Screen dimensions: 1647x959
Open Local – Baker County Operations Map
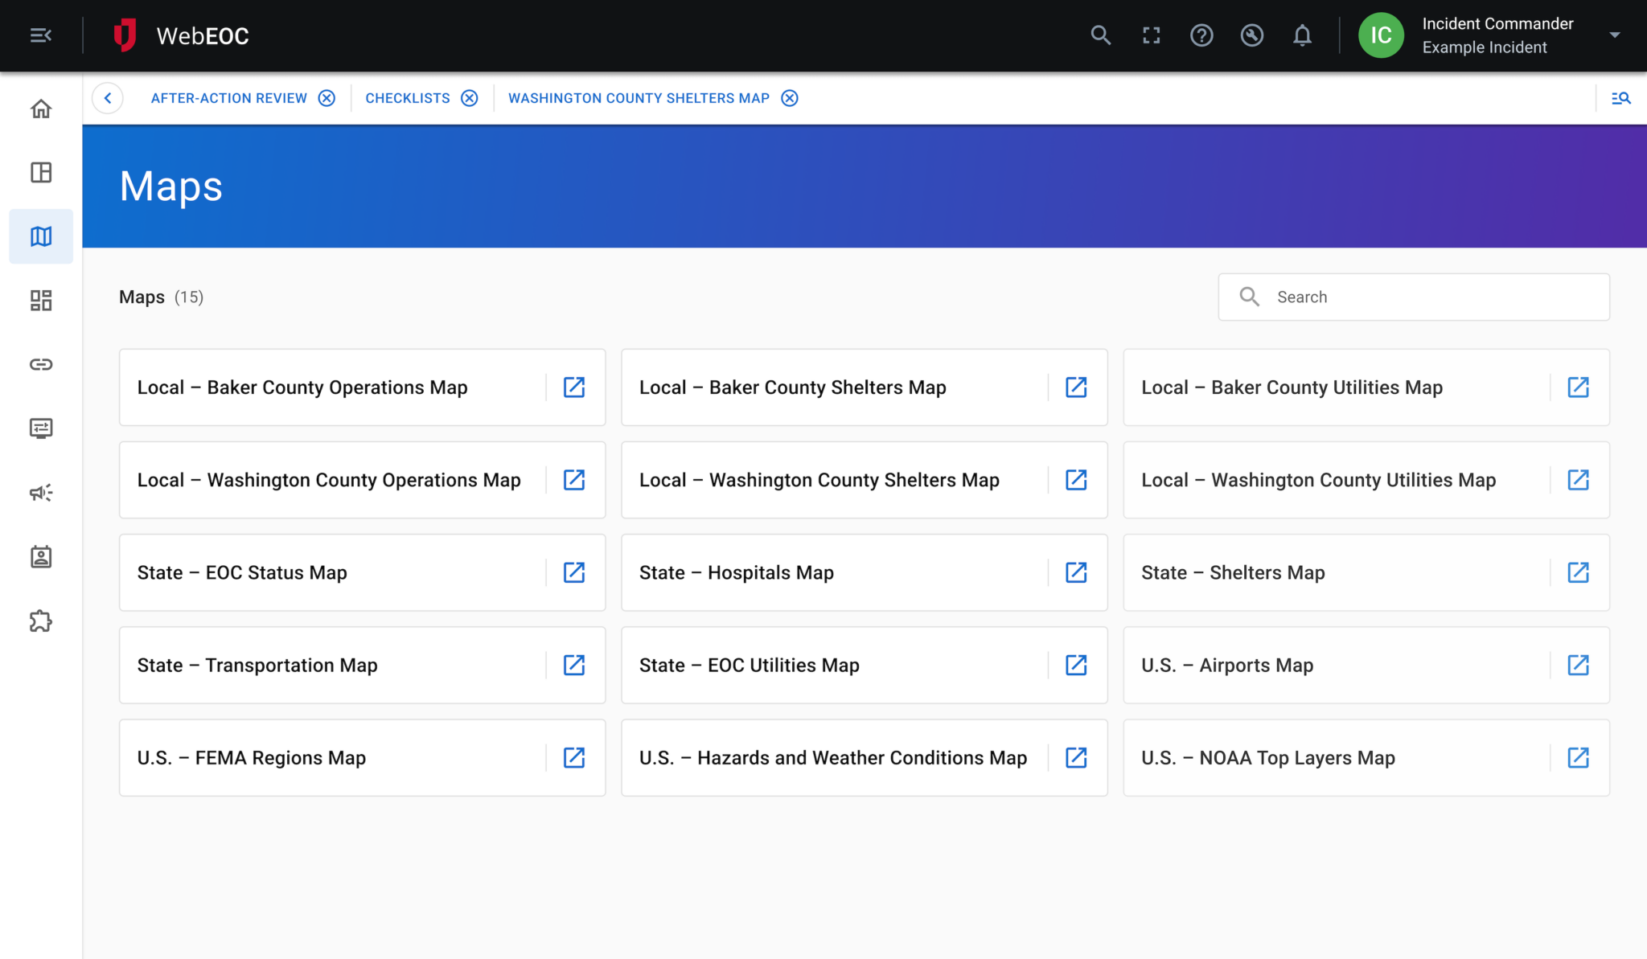[302, 387]
